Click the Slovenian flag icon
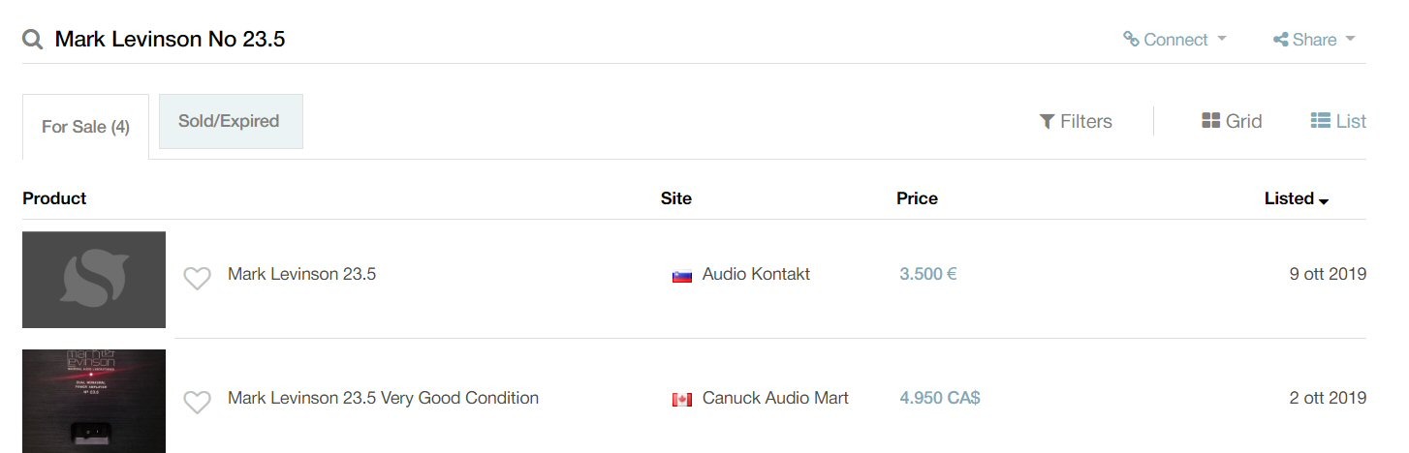Image resolution: width=1409 pixels, height=453 pixels. [x=682, y=276]
